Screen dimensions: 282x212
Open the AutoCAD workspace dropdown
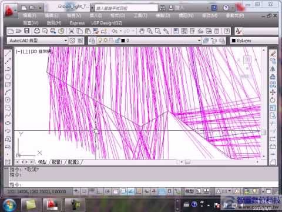38,41
